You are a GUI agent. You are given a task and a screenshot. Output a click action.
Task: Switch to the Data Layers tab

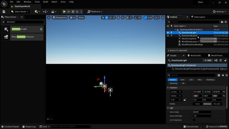pyautogui.click(x=198, y=17)
